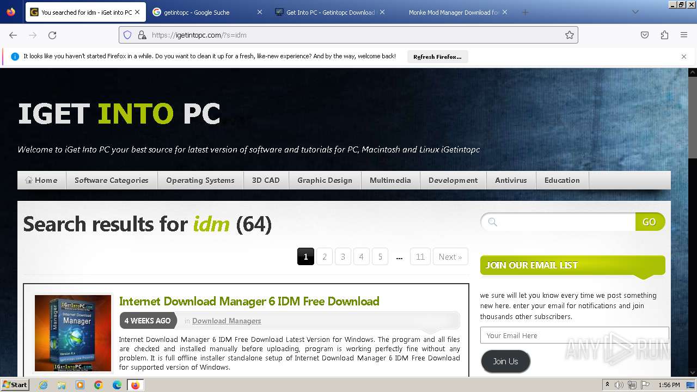Reload the current page
The height and width of the screenshot is (392, 697).
point(52,35)
